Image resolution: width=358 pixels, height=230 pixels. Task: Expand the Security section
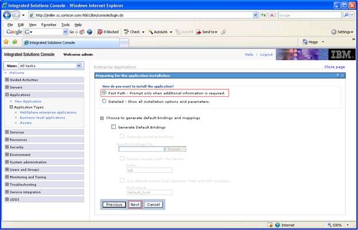point(7,147)
